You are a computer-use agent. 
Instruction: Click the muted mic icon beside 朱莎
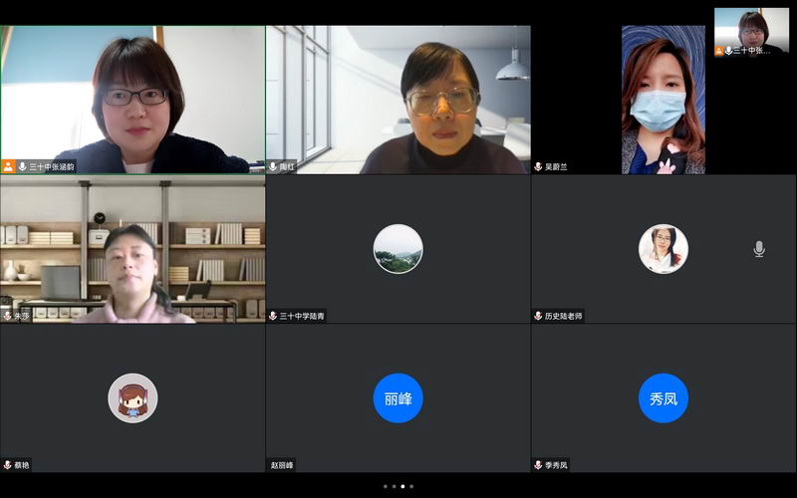coord(7,316)
